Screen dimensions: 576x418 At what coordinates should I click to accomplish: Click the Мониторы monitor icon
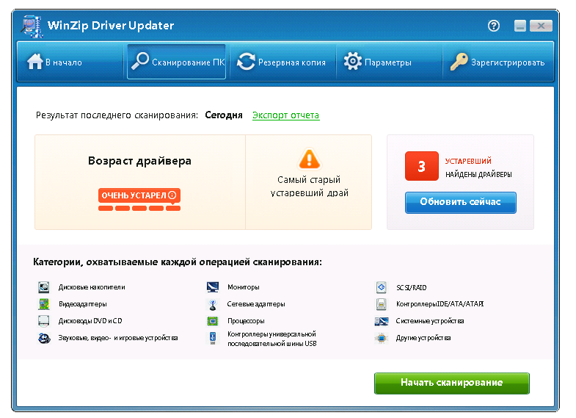(x=213, y=287)
